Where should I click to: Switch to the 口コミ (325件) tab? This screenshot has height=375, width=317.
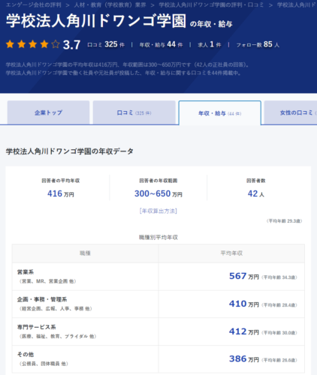coord(134,112)
